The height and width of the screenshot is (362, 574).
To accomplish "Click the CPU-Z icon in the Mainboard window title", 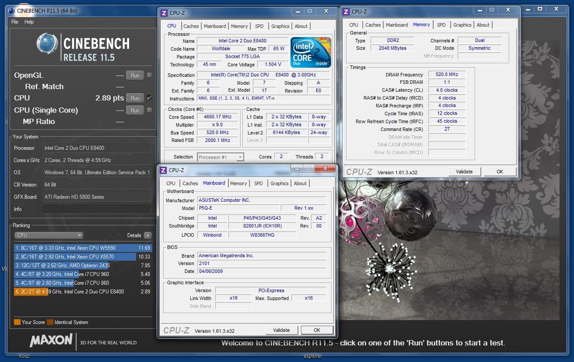I will coord(163,170).
